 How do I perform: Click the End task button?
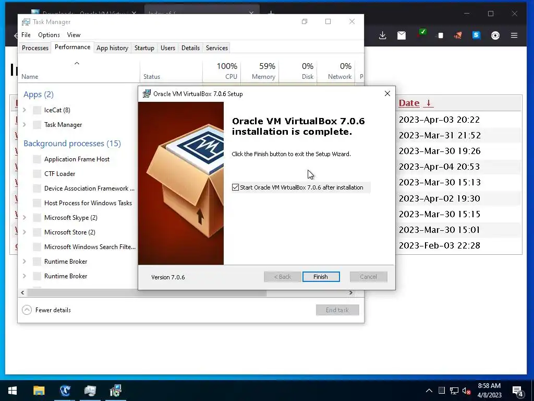tap(337, 310)
